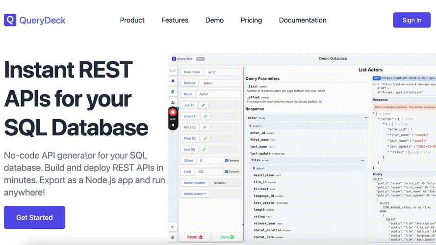
Task: Click the pencil edit icon next to Join [1]
Action: tap(203, 105)
